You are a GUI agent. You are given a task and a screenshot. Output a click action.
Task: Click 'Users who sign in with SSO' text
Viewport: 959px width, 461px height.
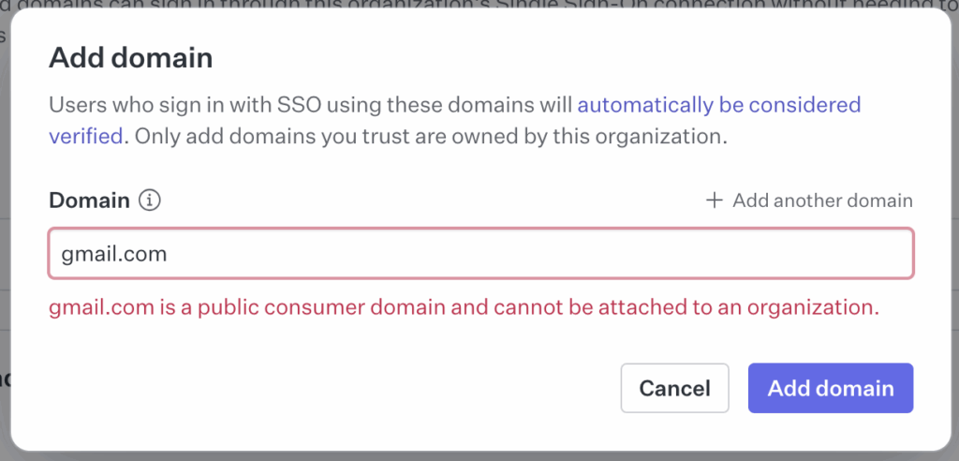pyautogui.click(x=184, y=105)
